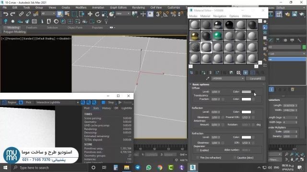
Task: Open the Graph Editors menu
Action: tap(118, 8)
